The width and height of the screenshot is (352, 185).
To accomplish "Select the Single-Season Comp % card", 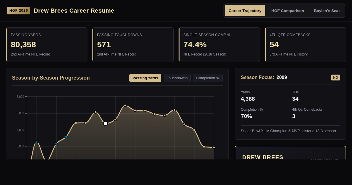I will [x=219, y=45].
